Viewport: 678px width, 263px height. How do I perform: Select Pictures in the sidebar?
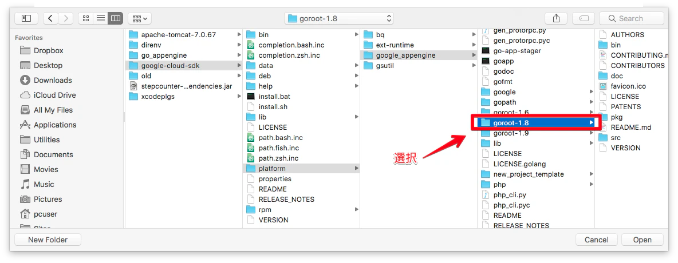click(41, 199)
